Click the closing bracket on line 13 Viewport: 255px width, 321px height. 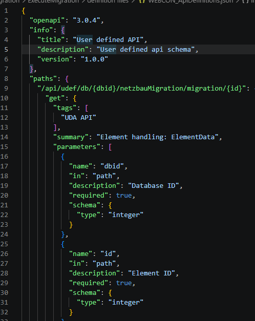pos(55,127)
